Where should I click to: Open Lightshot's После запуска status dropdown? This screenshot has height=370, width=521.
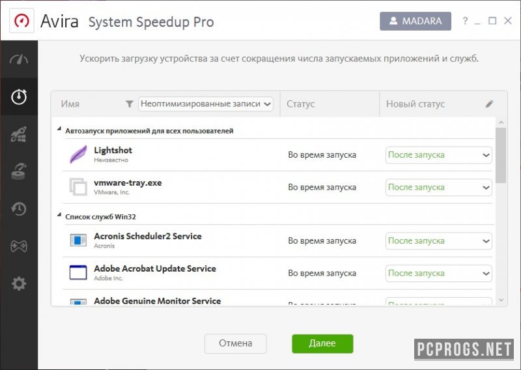[x=438, y=155]
